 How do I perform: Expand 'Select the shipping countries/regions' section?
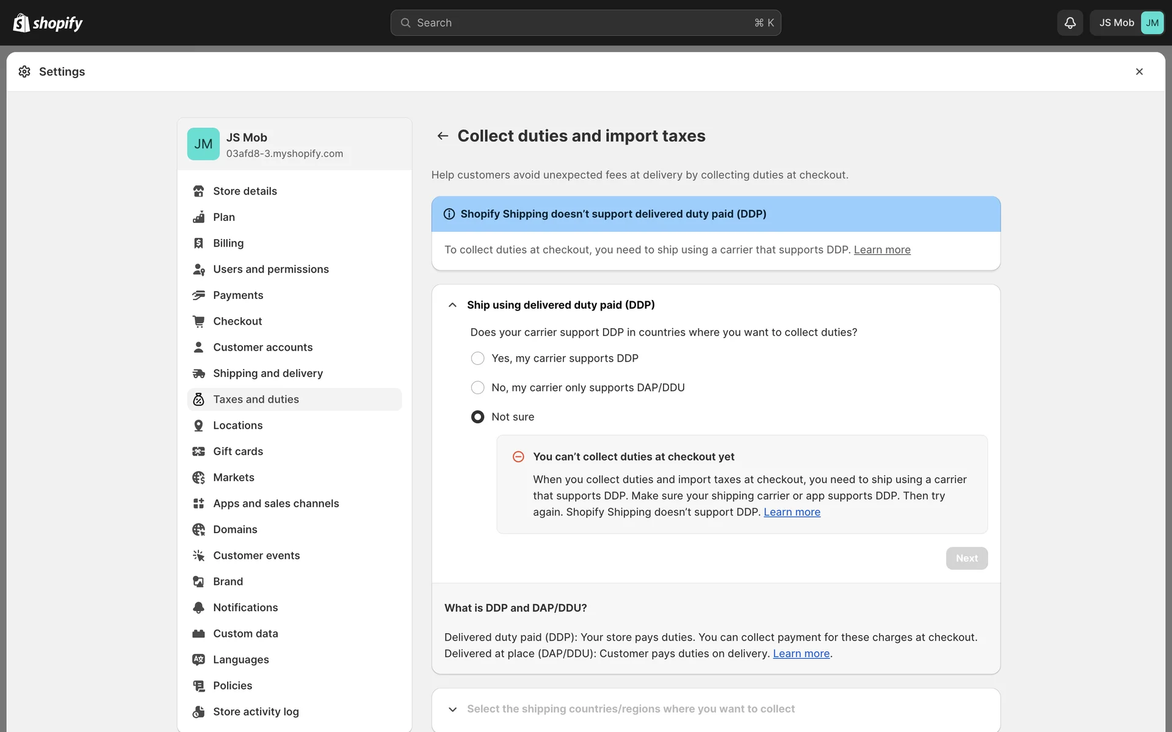452,709
